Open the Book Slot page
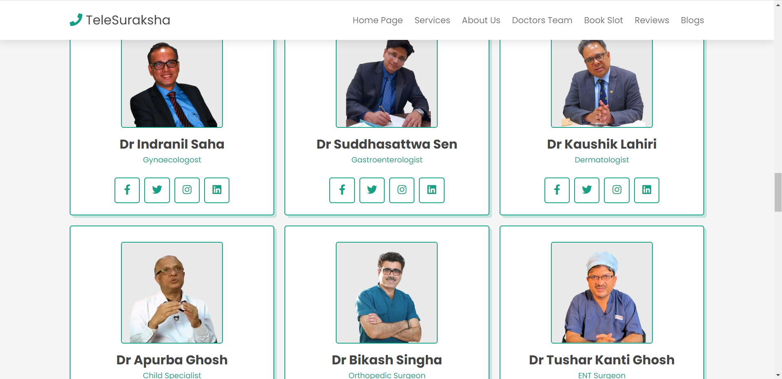The height and width of the screenshot is (379, 782). point(604,20)
